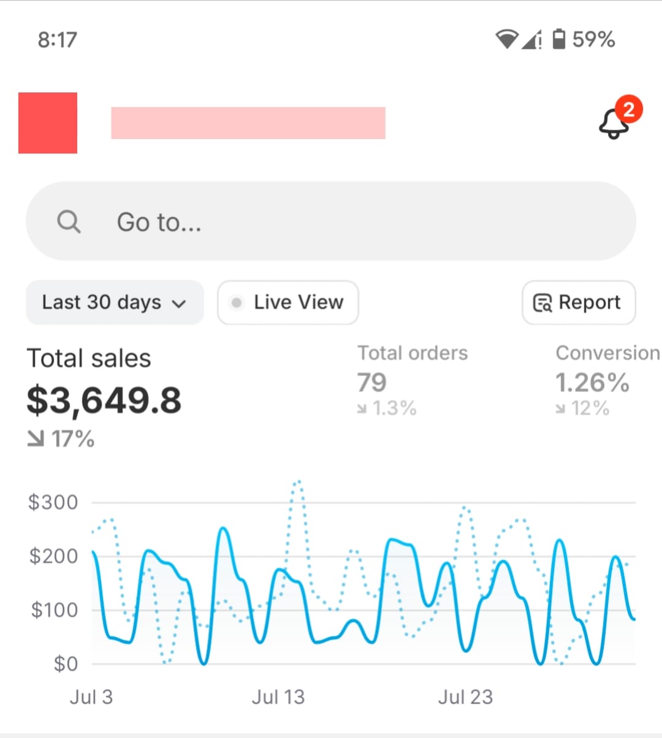Tap the store name in header

(x=248, y=123)
